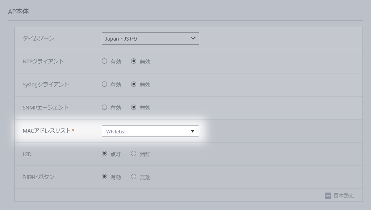Open the 基本設定 link
Image resolution: width=371 pixels, height=210 pixels.
(344, 196)
